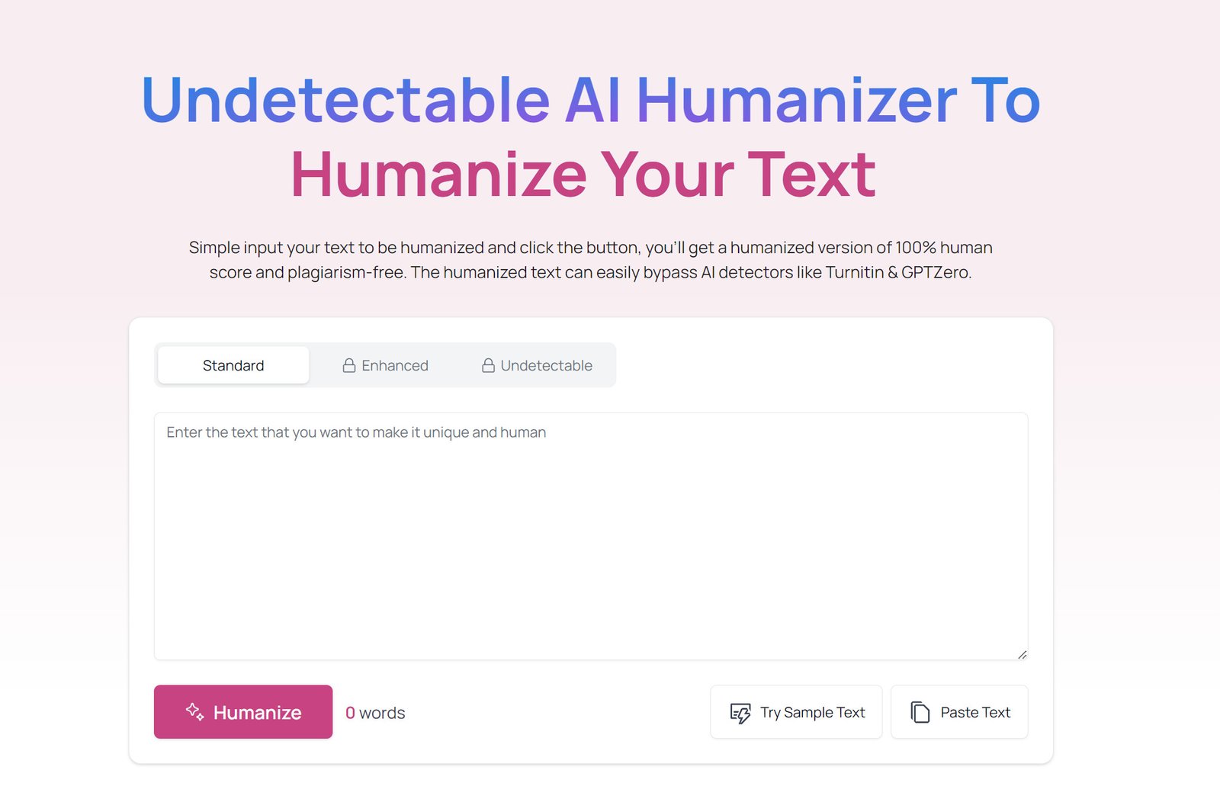Click the "0 words" counter
The height and width of the screenshot is (799, 1220).
[x=375, y=713]
